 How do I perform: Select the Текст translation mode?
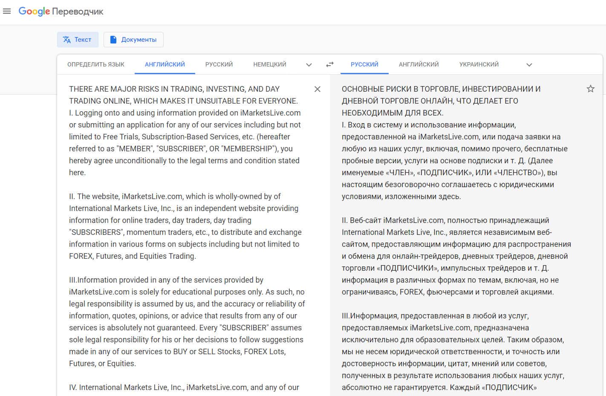[78, 40]
